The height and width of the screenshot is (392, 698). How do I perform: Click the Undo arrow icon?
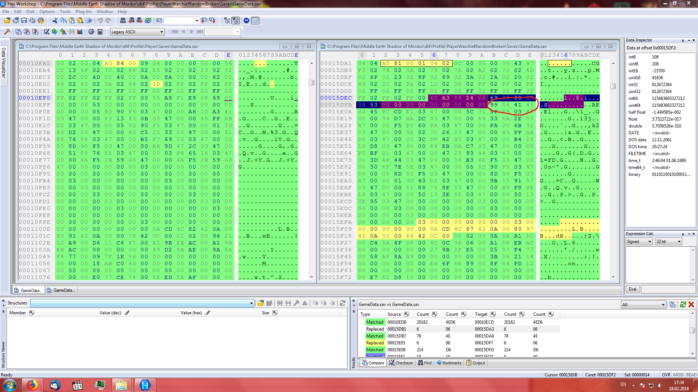click(x=100, y=21)
